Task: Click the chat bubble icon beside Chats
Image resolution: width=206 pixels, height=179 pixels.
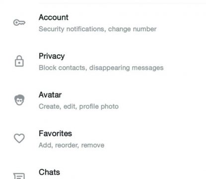Action: point(19,176)
